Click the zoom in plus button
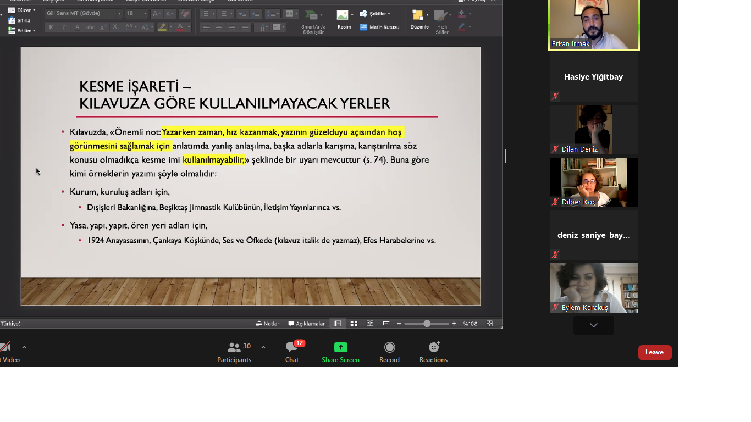 (454, 324)
